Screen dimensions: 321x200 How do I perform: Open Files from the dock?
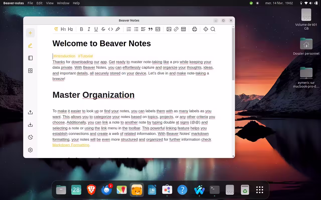[x=61, y=190]
